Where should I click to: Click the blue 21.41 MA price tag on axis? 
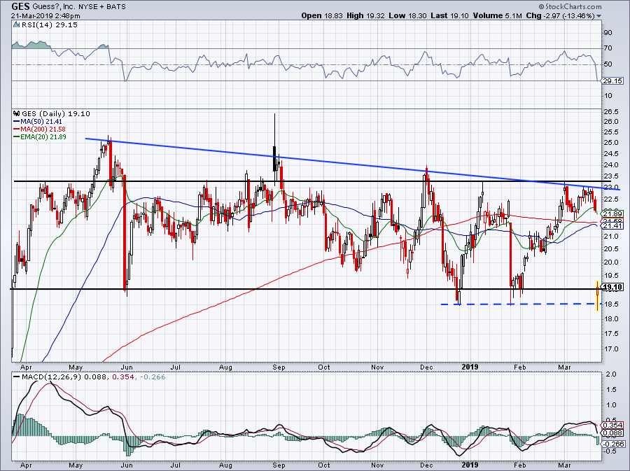coord(613,226)
